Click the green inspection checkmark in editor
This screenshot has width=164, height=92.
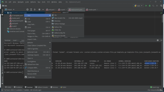[161, 13]
